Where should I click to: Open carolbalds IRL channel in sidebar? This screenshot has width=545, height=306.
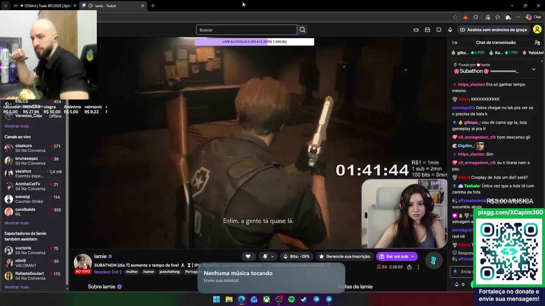click(x=34, y=212)
